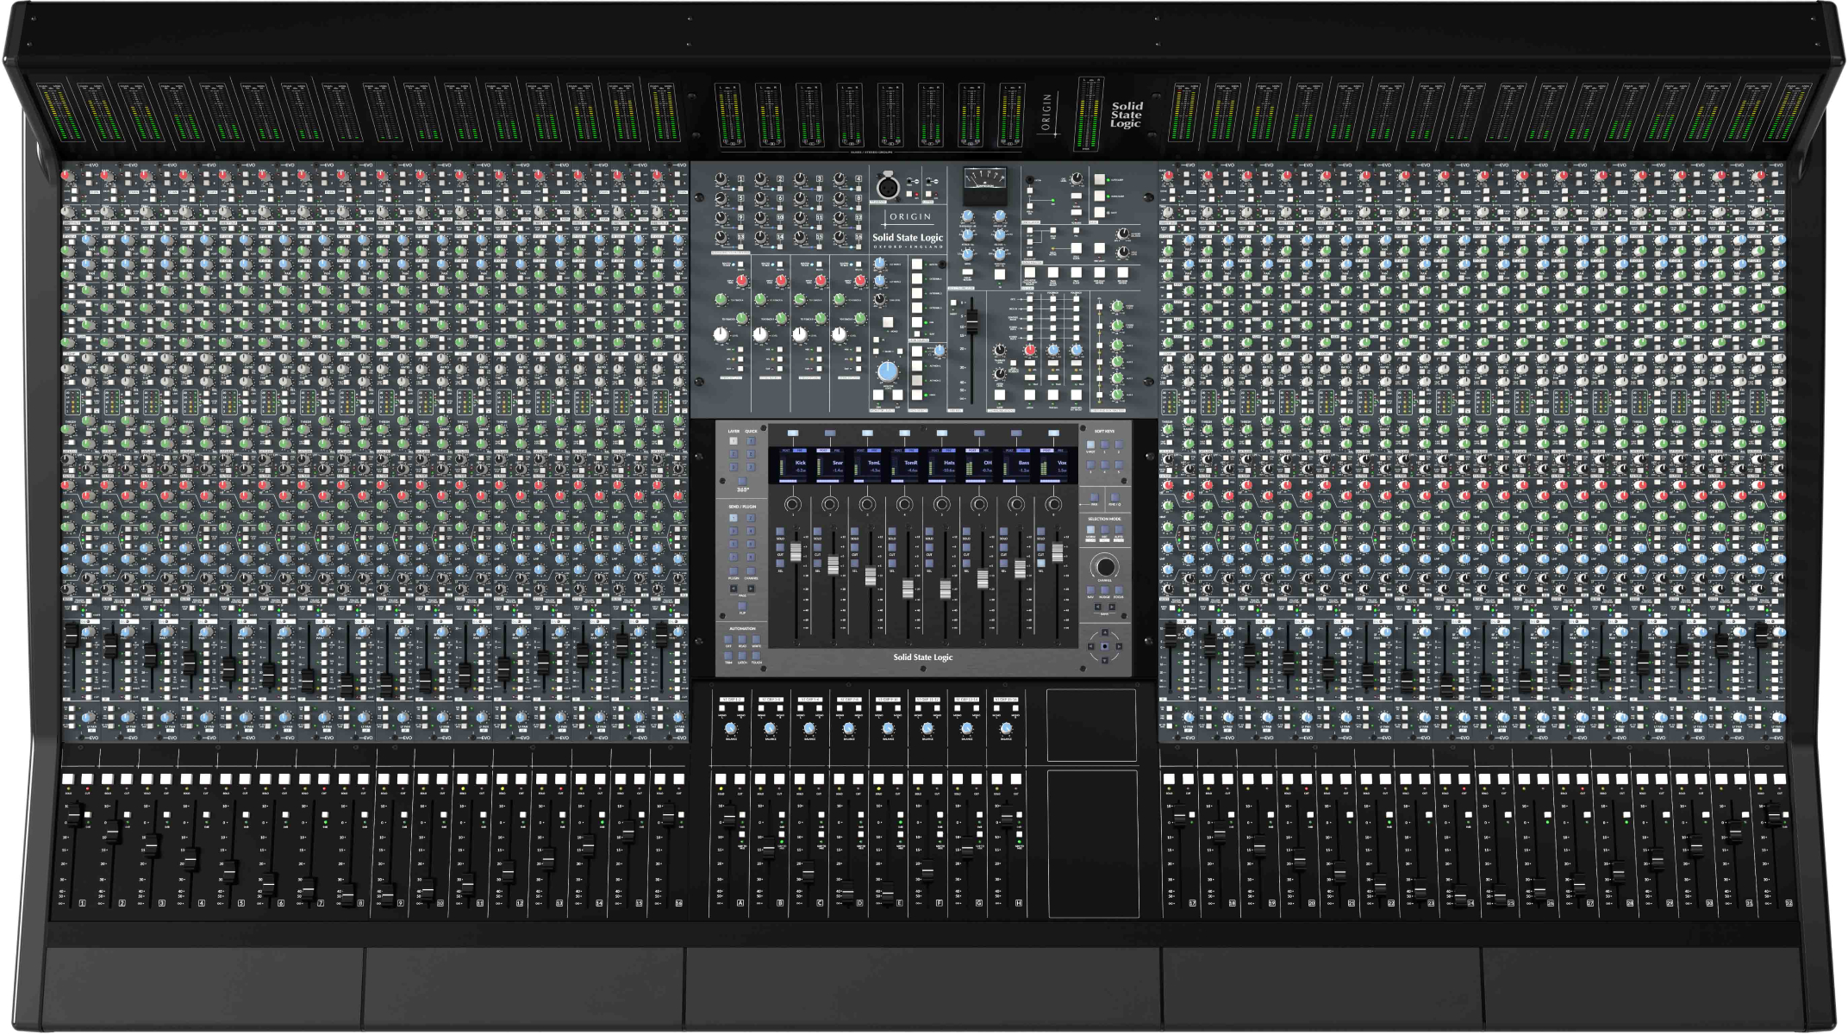Click the bank right arrow button
This screenshot has height=1034, width=1848.
[x=1112, y=607]
